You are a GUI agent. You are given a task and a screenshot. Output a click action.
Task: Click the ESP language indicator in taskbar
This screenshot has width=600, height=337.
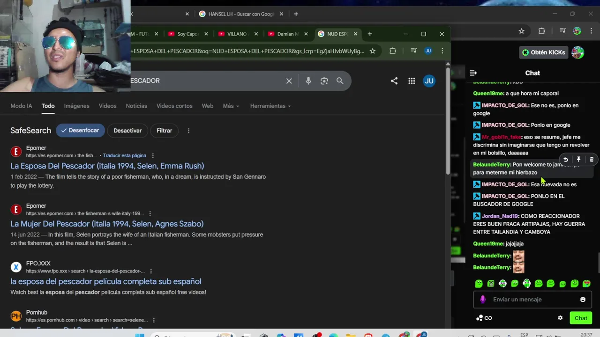tap(524, 335)
